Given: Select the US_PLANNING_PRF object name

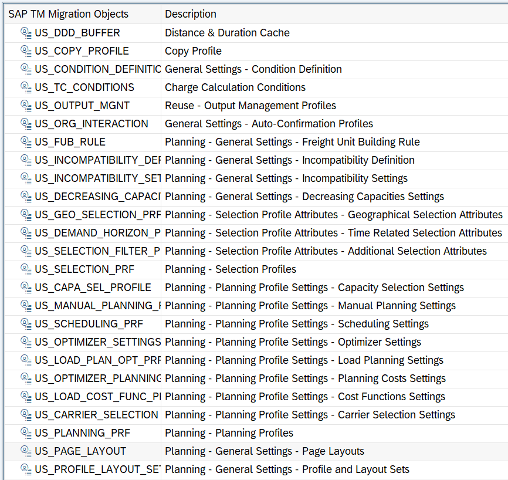Looking at the screenshot, I should [x=82, y=432].
